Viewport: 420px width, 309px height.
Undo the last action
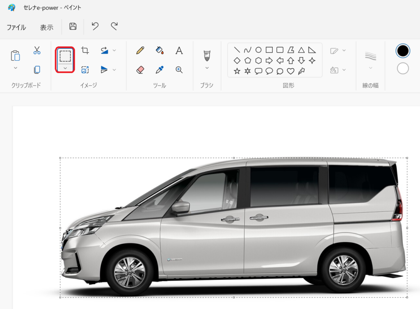point(95,27)
